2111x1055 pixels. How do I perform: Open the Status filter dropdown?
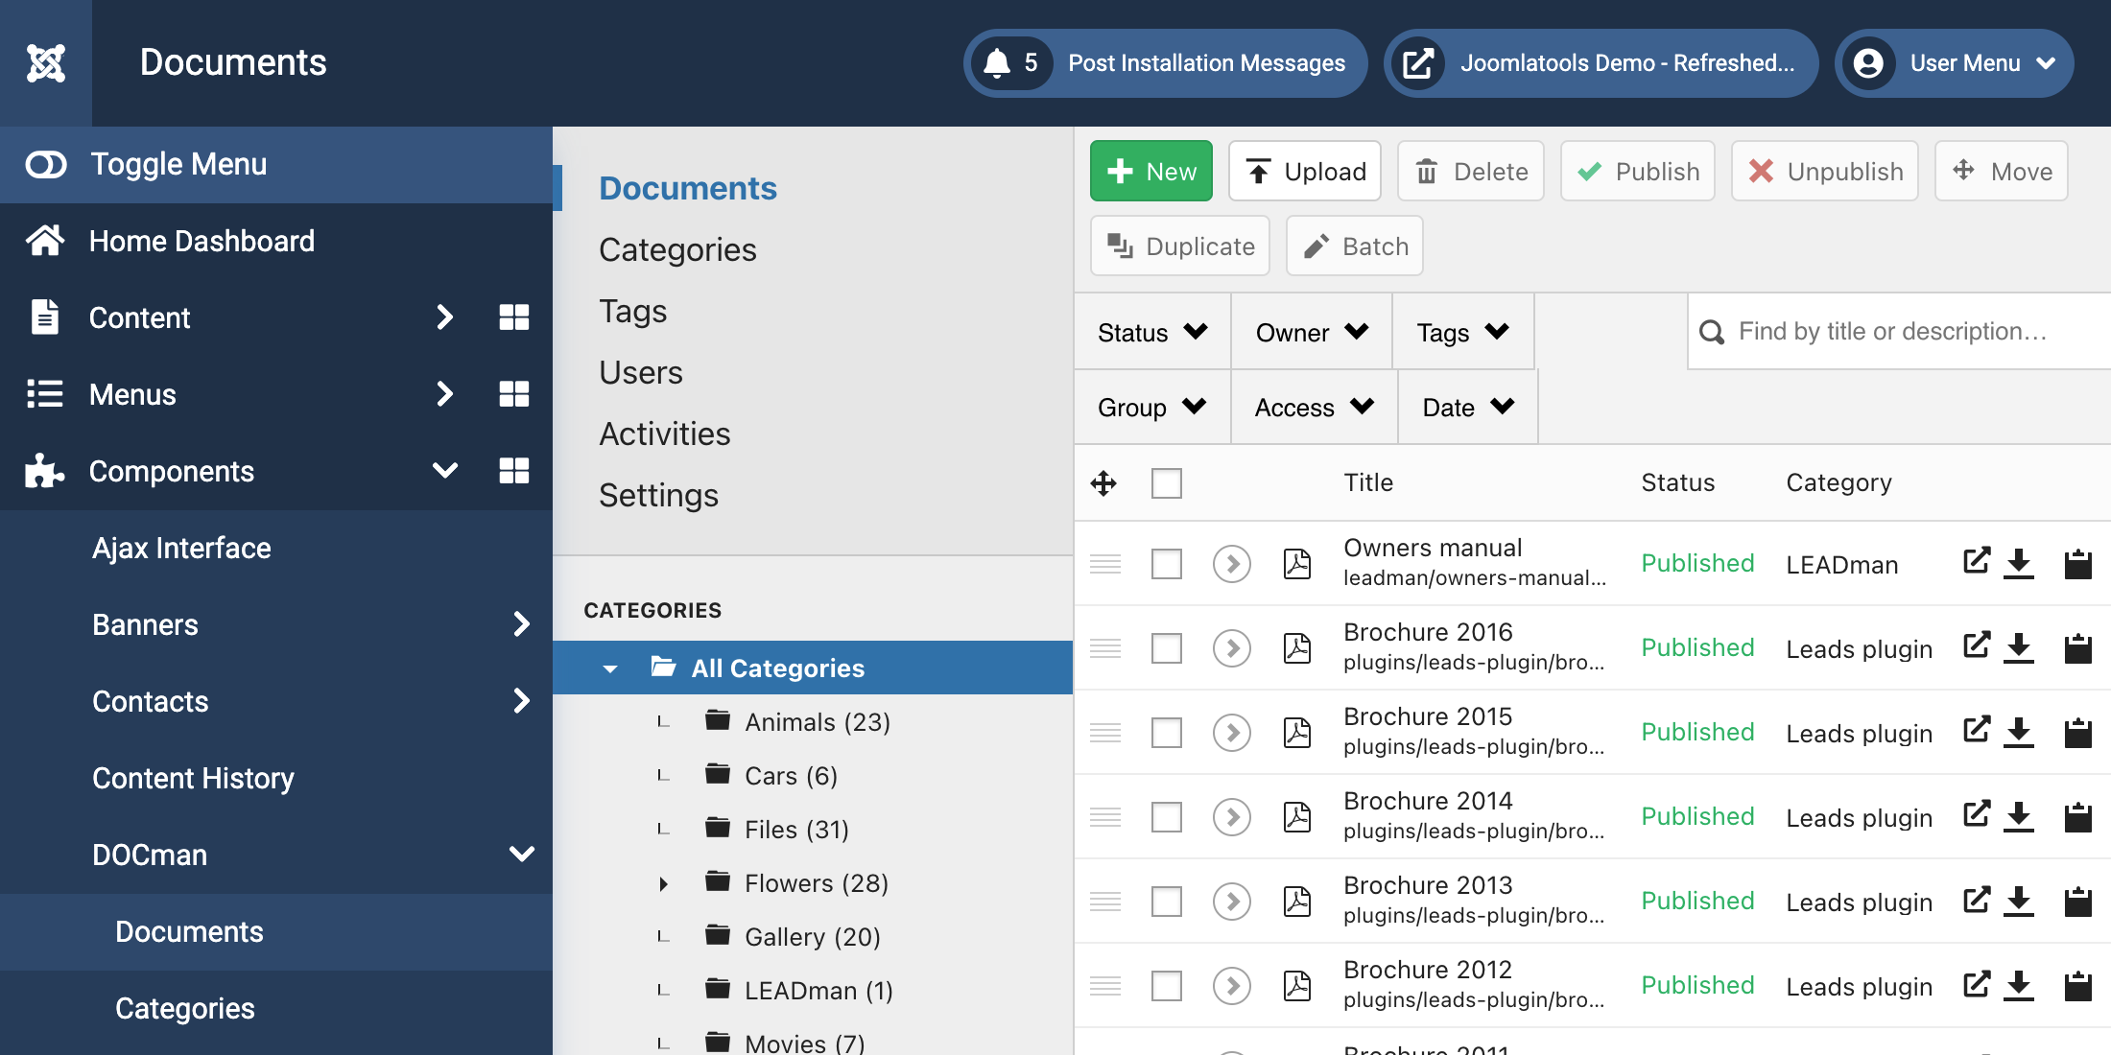(1152, 332)
